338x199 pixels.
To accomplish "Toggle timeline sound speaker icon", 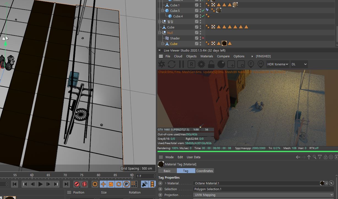I will 145,184.
